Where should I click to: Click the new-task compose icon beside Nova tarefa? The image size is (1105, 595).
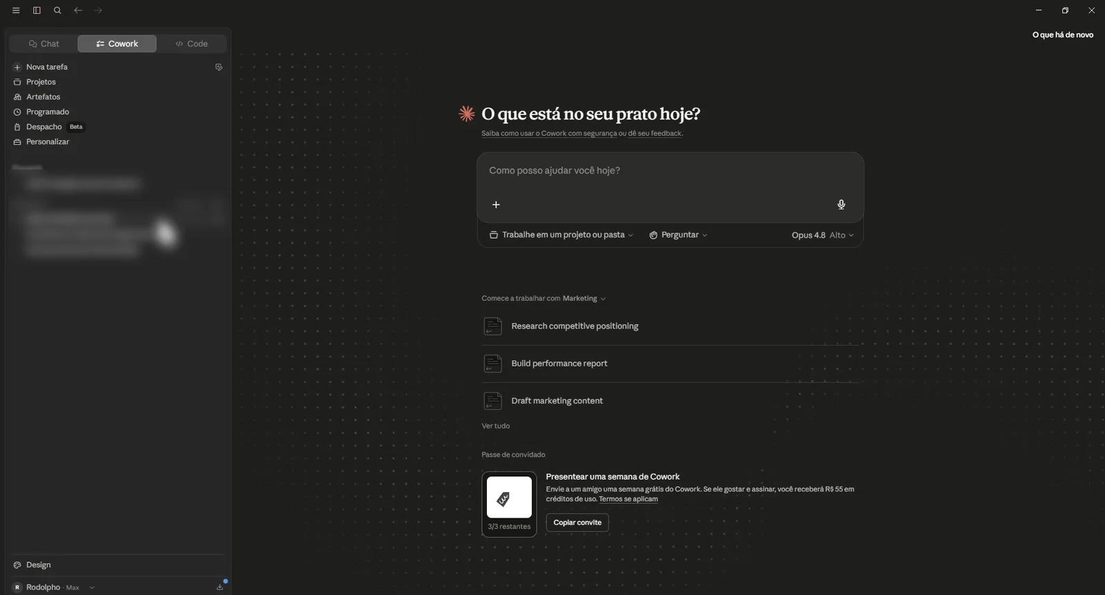coord(219,67)
